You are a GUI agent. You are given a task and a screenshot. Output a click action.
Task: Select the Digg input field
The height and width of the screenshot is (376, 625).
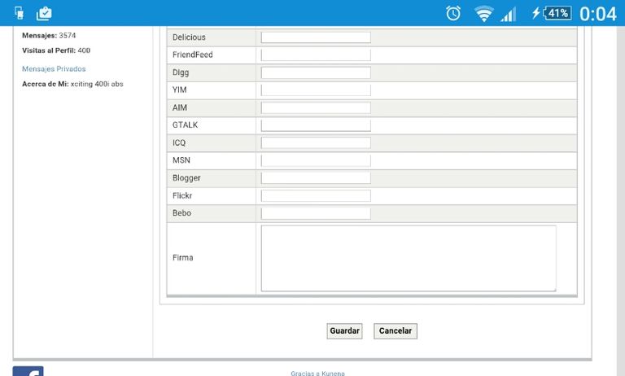point(316,72)
